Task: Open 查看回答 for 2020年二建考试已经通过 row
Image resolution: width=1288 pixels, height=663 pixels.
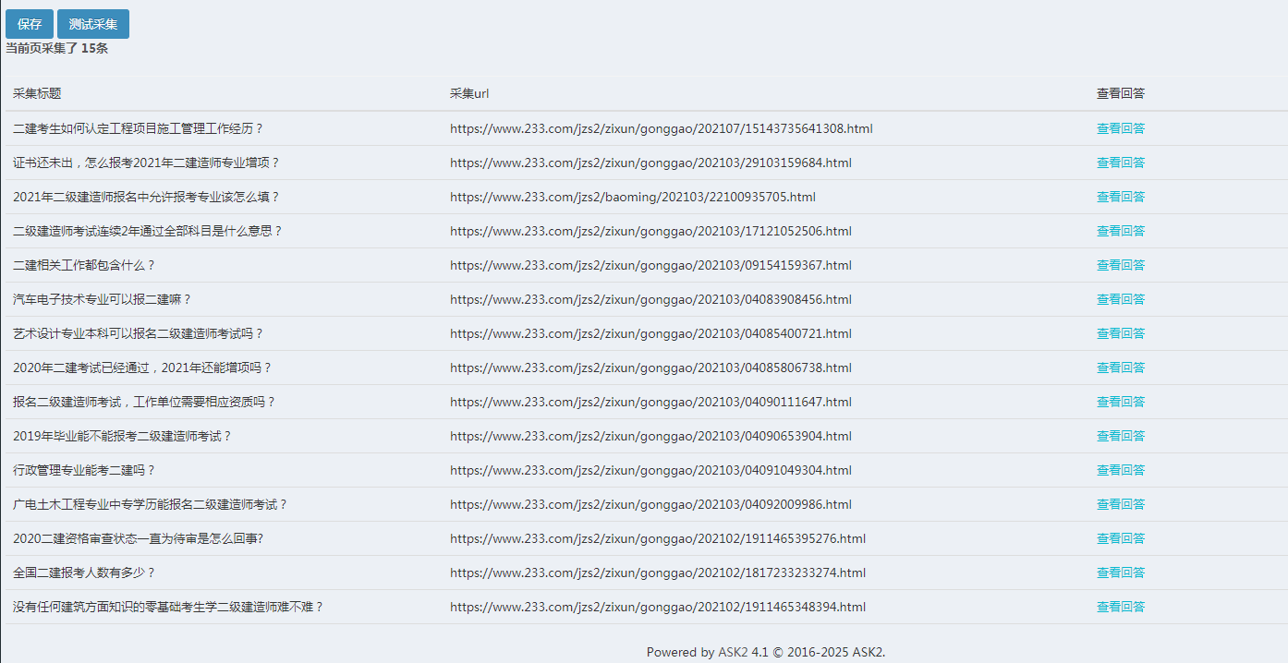Action: point(1120,368)
